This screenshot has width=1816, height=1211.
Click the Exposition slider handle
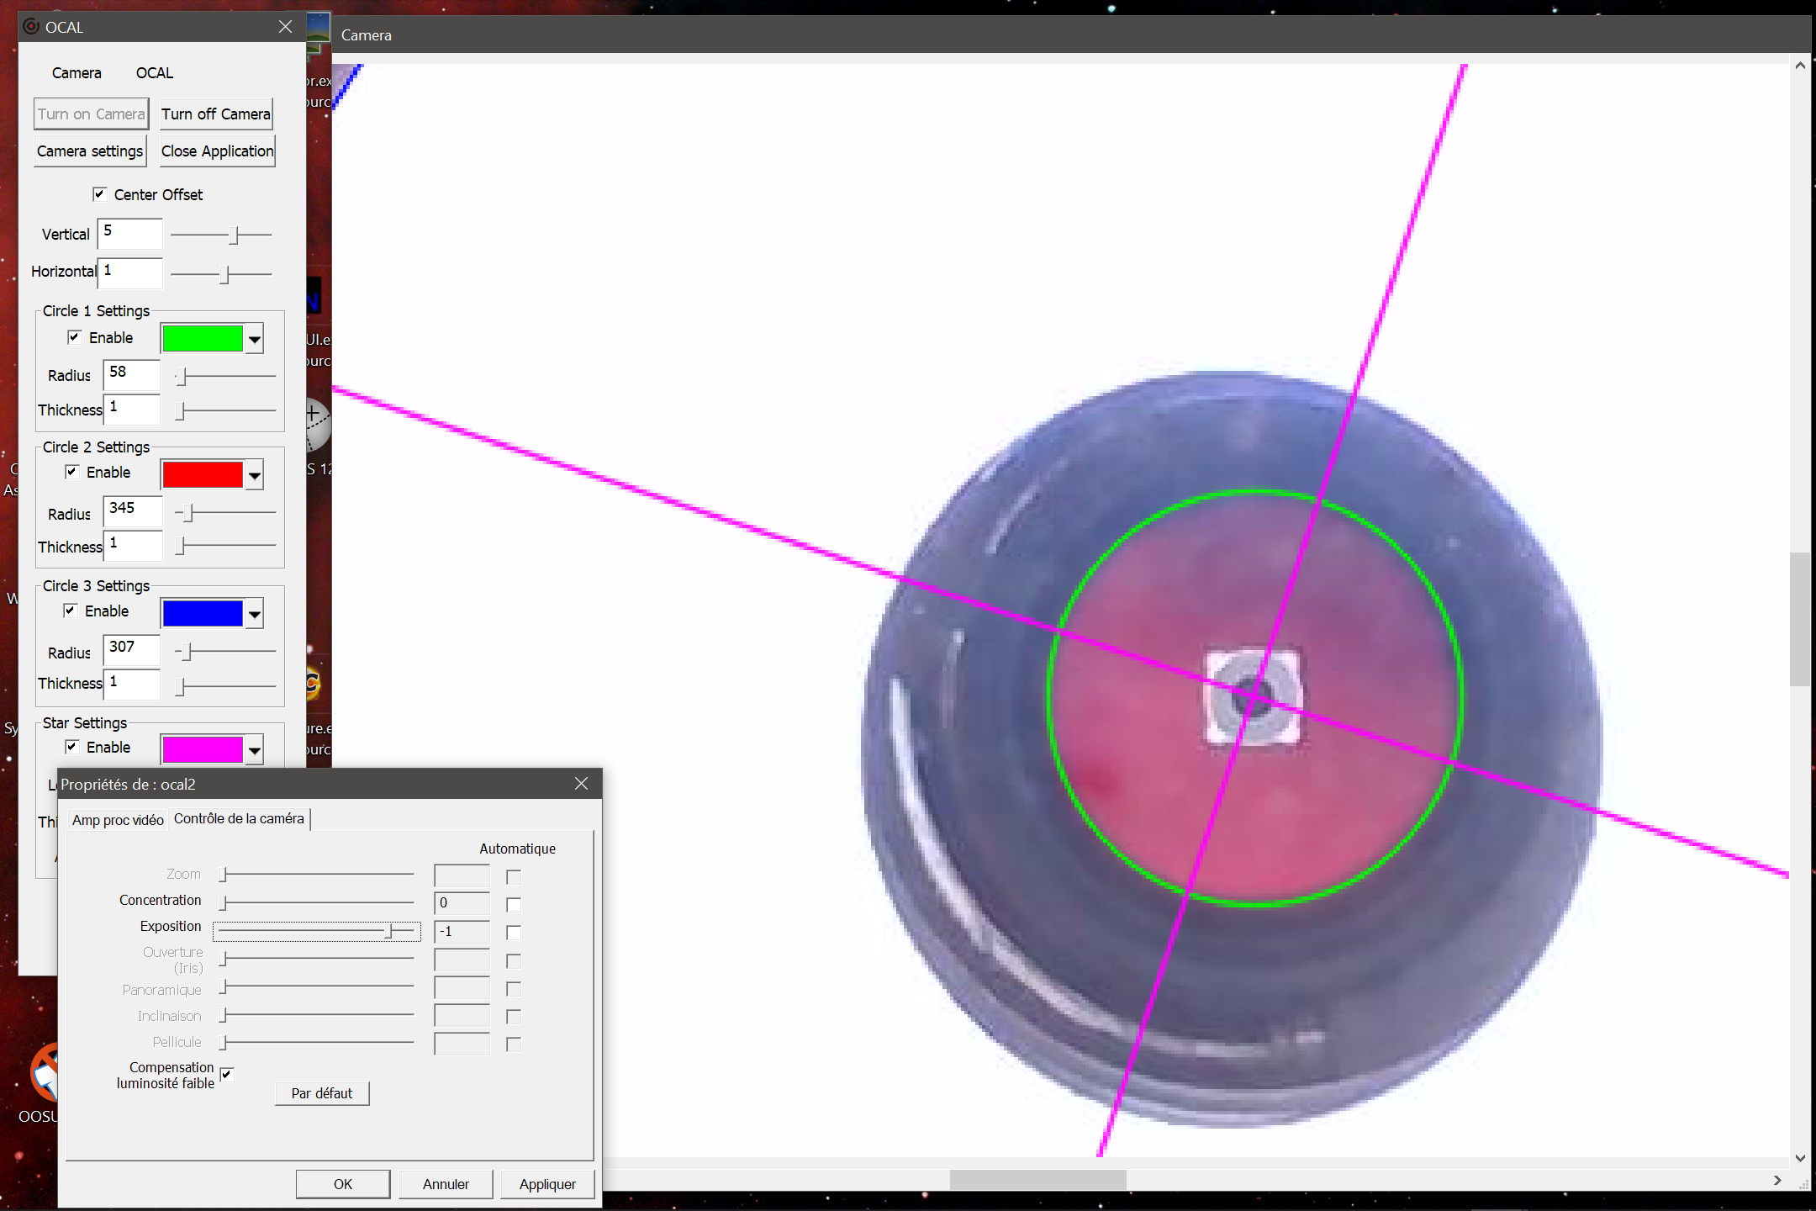click(388, 931)
